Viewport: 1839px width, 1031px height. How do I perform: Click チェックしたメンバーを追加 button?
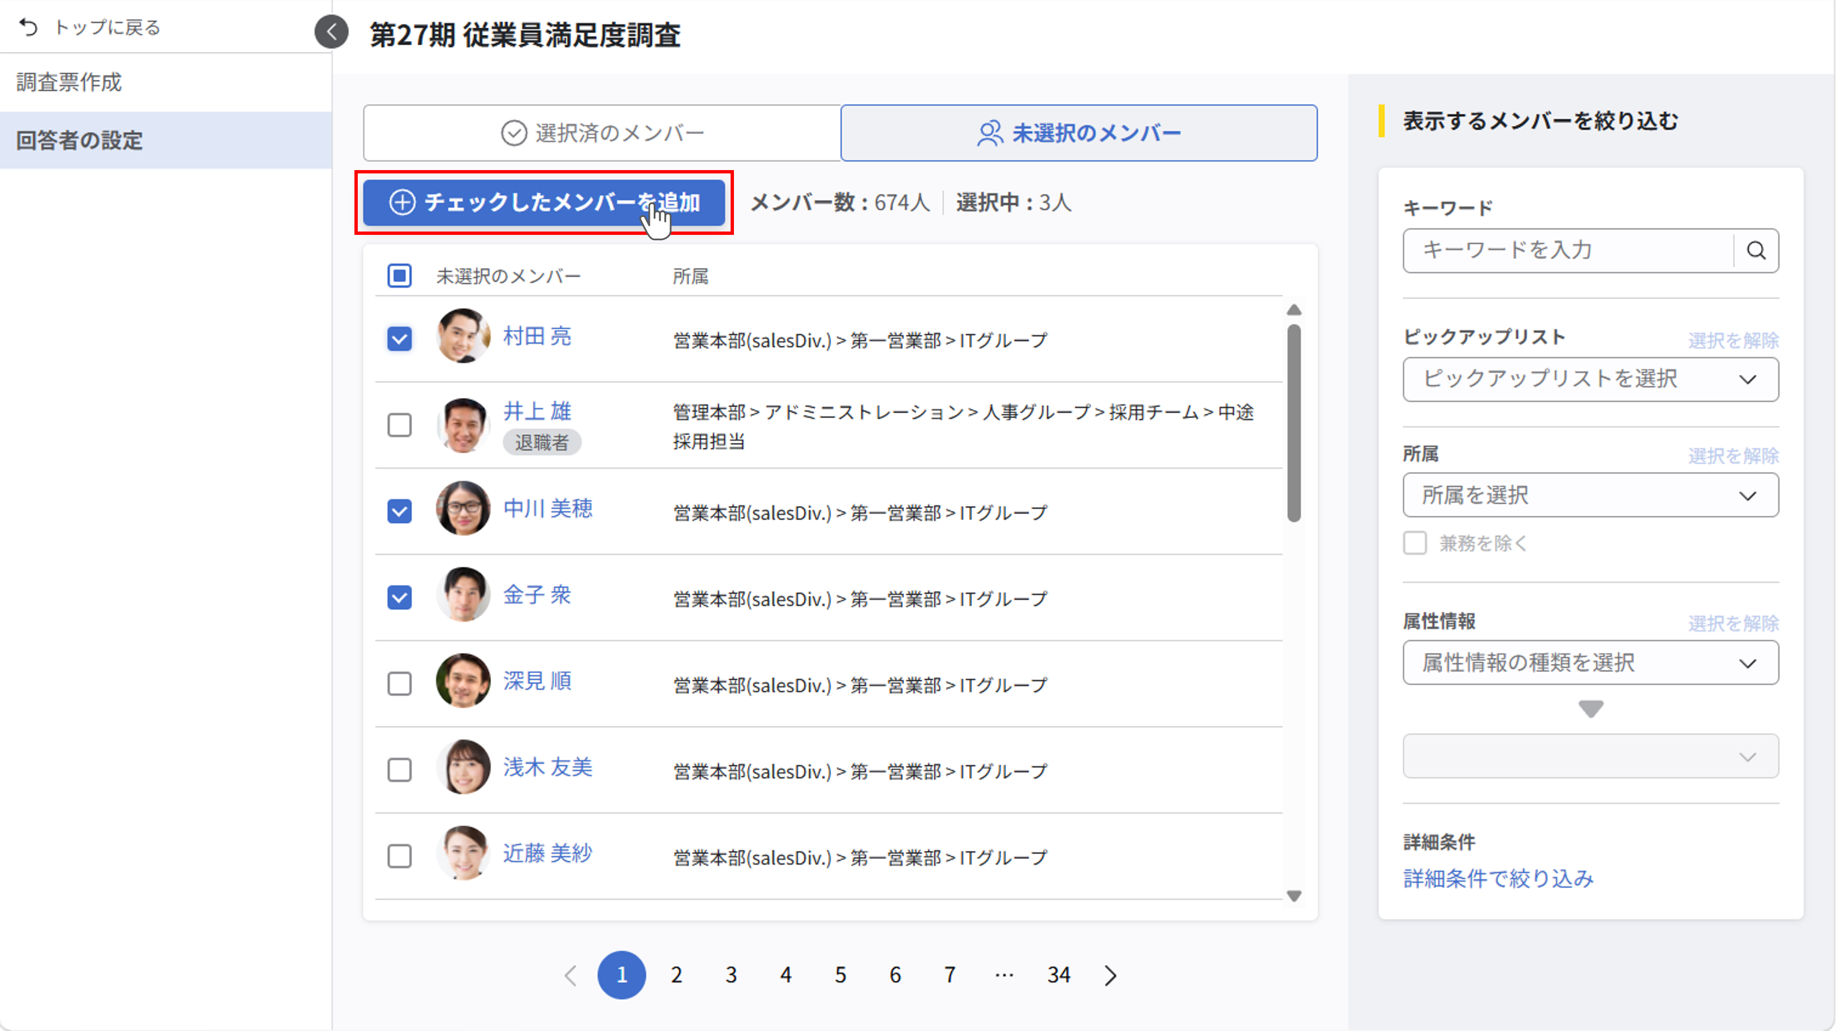pyautogui.click(x=544, y=202)
